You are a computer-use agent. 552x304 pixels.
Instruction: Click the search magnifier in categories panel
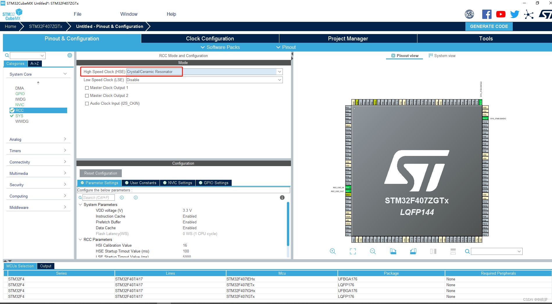tap(7, 55)
